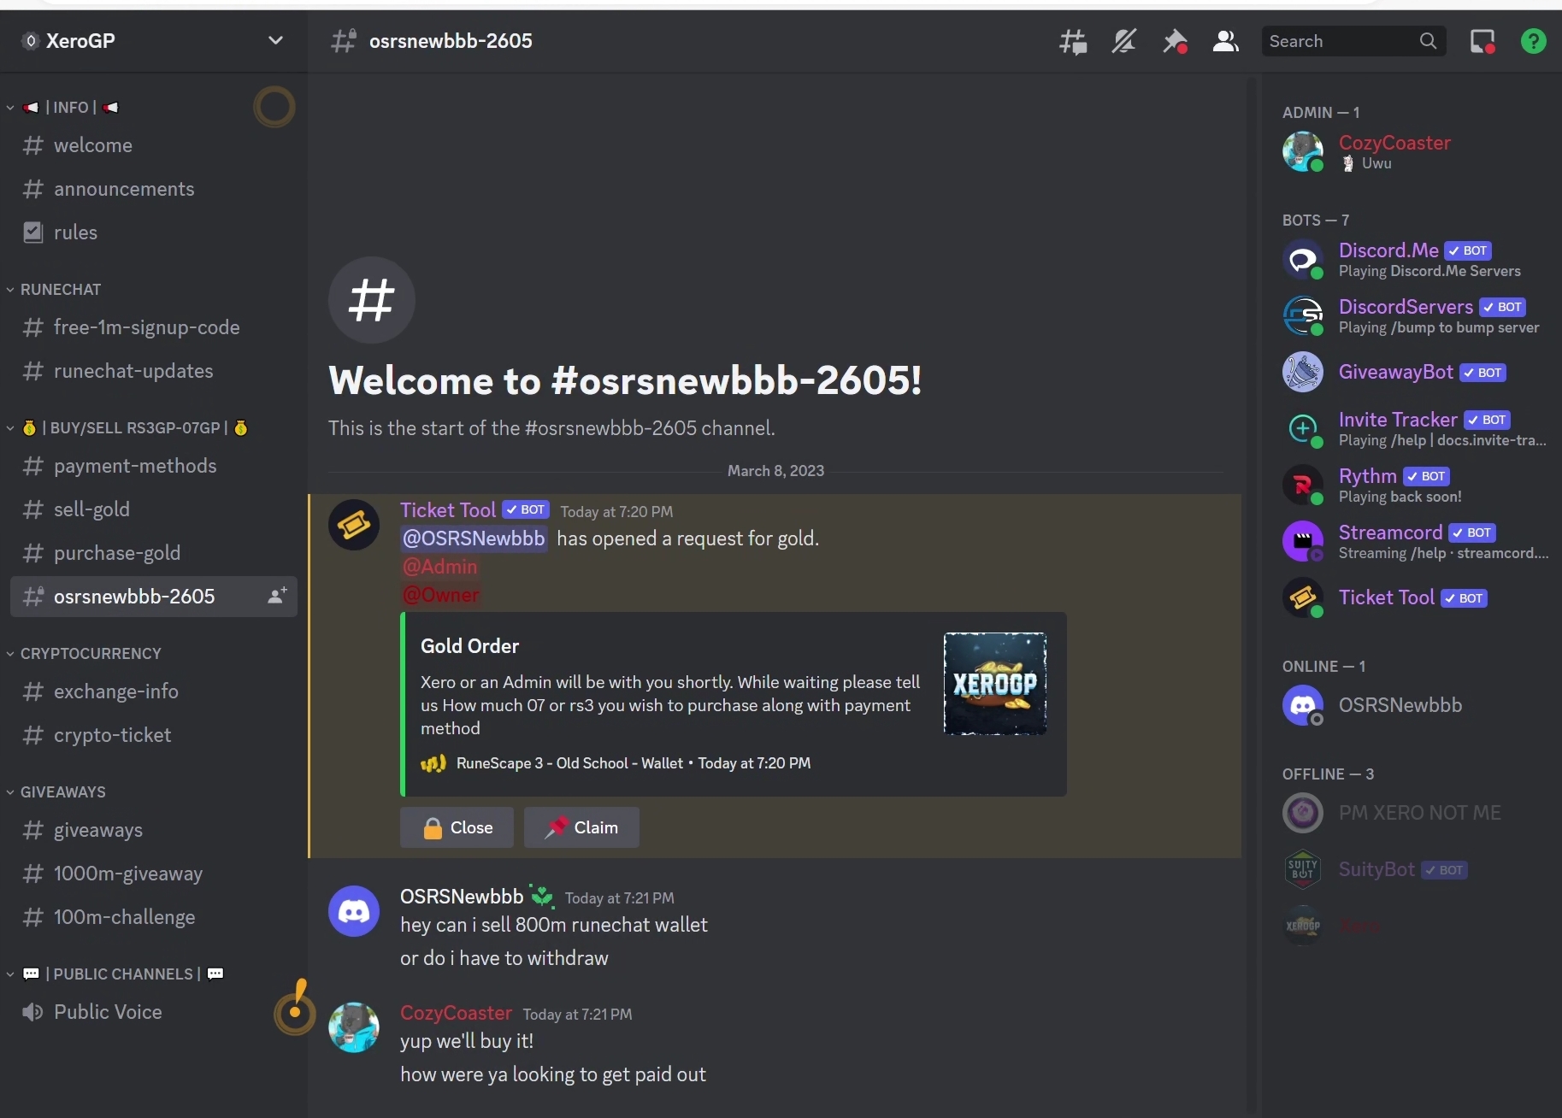
Task: Click the @Owner role mention
Action: coord(440,595)
